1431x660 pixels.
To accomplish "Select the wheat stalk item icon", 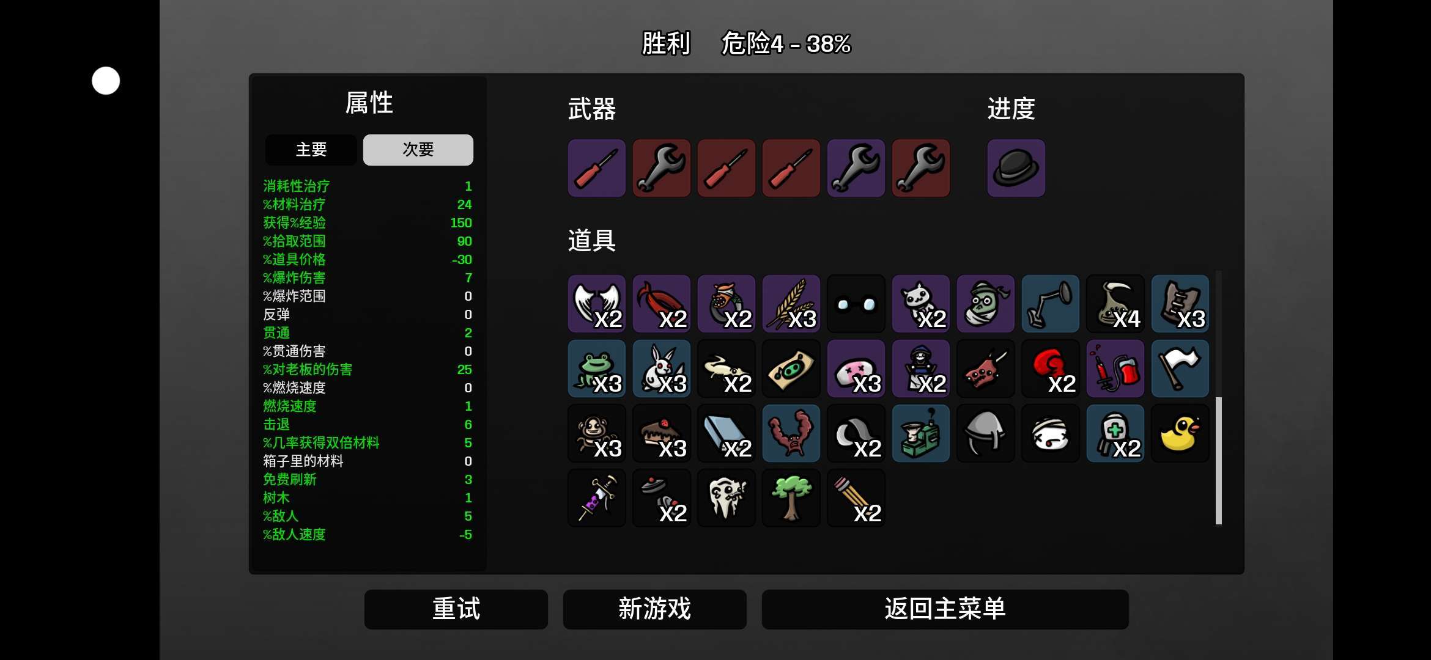I will click(791, 304).
